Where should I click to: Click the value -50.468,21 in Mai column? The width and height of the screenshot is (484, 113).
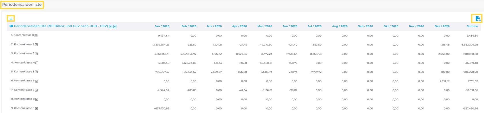pyautogui.click(x=265, y=63)
